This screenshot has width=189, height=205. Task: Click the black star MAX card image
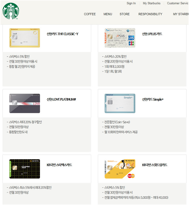[25, 169]
